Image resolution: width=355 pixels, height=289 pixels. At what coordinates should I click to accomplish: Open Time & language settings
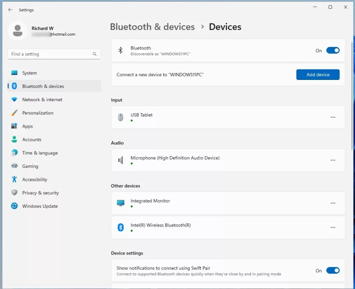54,153
